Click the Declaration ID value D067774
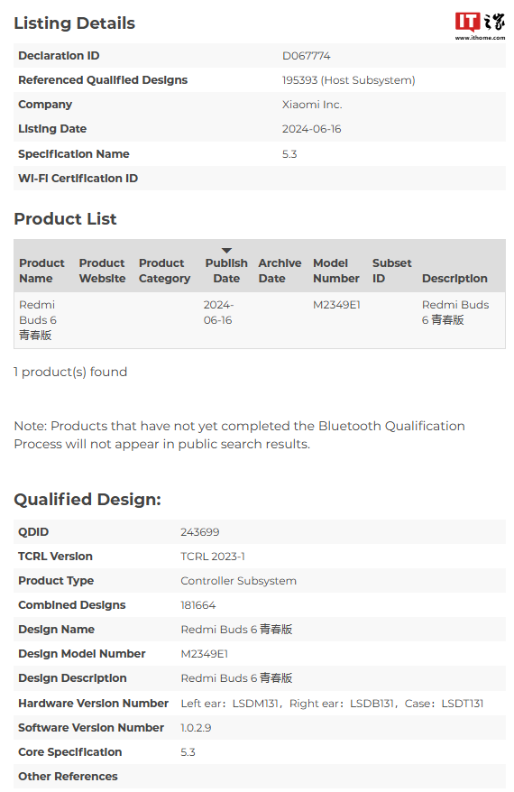The image size is (514, 792). (306, 56)
